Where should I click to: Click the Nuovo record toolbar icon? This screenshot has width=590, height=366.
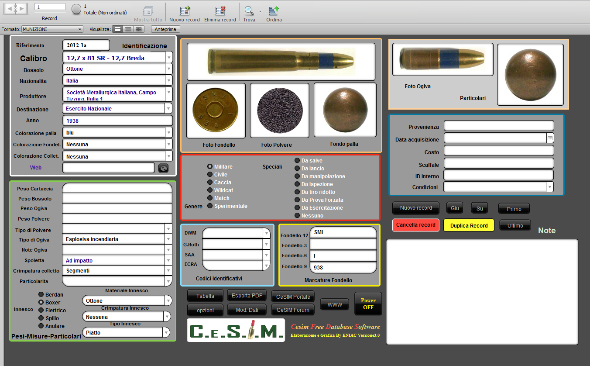point(185,11)
